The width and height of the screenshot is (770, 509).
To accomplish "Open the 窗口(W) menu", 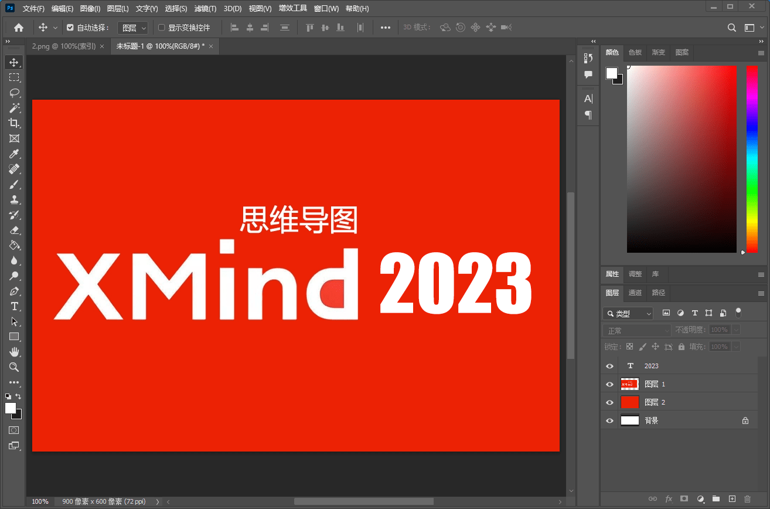I will (x=326, y=9).
